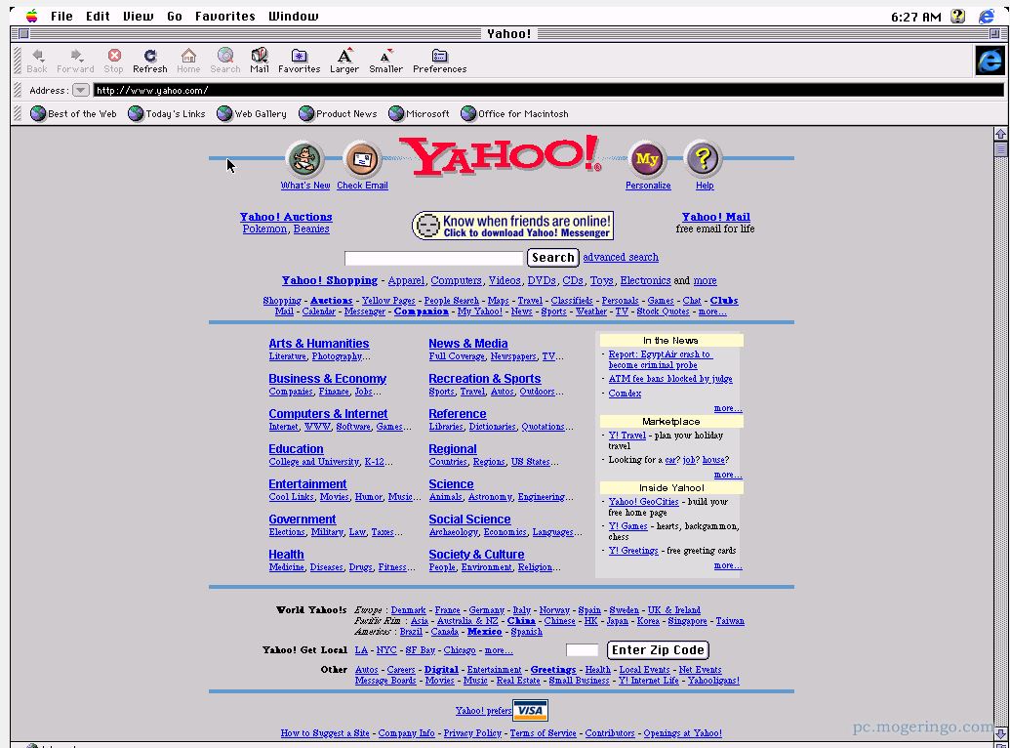
Task: Open the advanced search link
Action: 621,257
